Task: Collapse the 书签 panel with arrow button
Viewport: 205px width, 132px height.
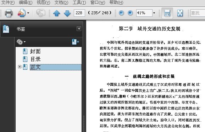Action: [79, 28]
